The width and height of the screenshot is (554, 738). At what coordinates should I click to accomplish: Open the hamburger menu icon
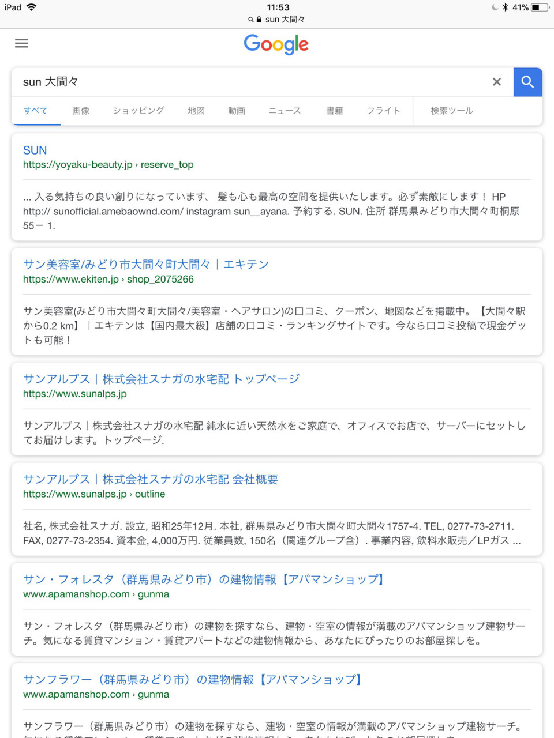(x=21, y=43)
